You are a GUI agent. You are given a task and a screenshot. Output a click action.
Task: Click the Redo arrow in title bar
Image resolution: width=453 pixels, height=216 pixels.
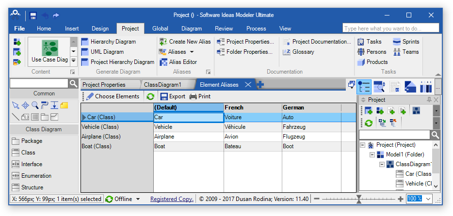(56, 15)
